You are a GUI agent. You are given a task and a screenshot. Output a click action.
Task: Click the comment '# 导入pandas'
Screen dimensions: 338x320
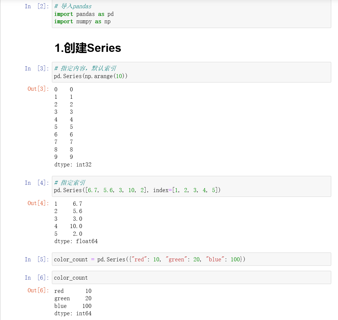click(x=73, y=6)
